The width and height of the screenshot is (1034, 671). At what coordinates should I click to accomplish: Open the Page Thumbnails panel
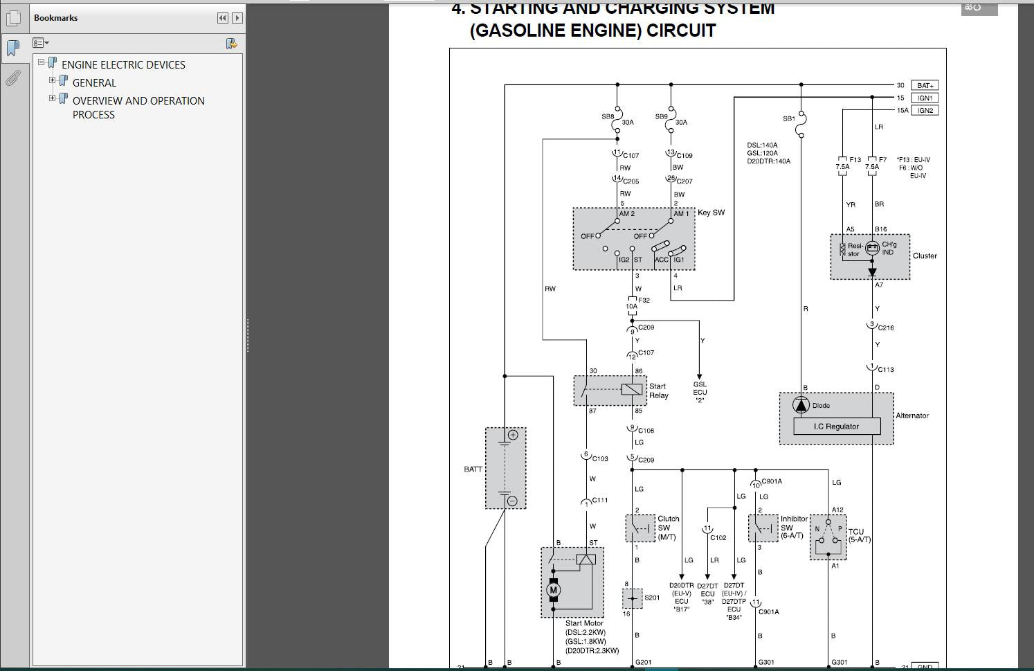pos(13,18)
